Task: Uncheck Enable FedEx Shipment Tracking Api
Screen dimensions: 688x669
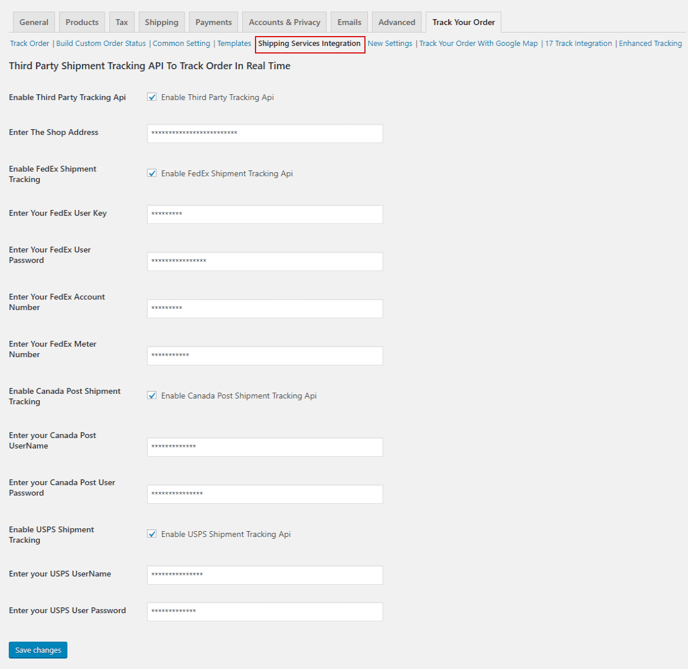Action: pos(152,173)
